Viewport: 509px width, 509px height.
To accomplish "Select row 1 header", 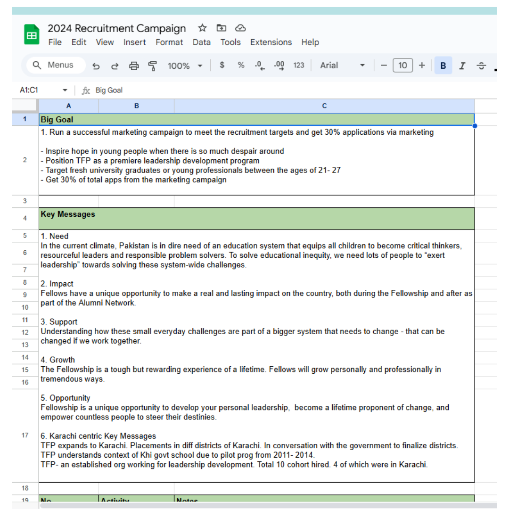I will coord(25,119).
